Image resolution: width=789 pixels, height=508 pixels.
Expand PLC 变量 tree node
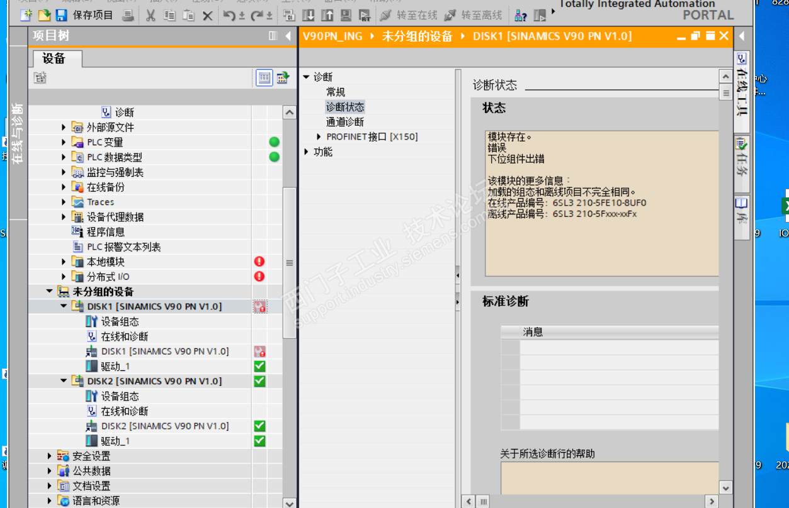(x=64, y=142)
